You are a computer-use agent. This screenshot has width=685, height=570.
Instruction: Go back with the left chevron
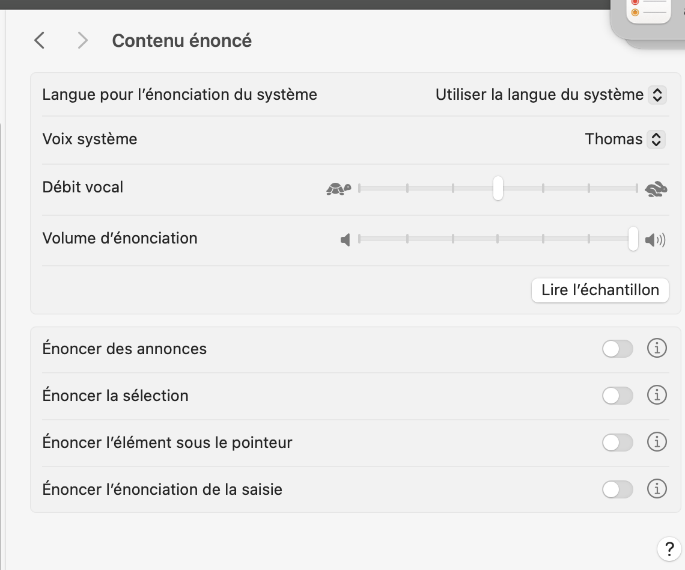point(40,41)
